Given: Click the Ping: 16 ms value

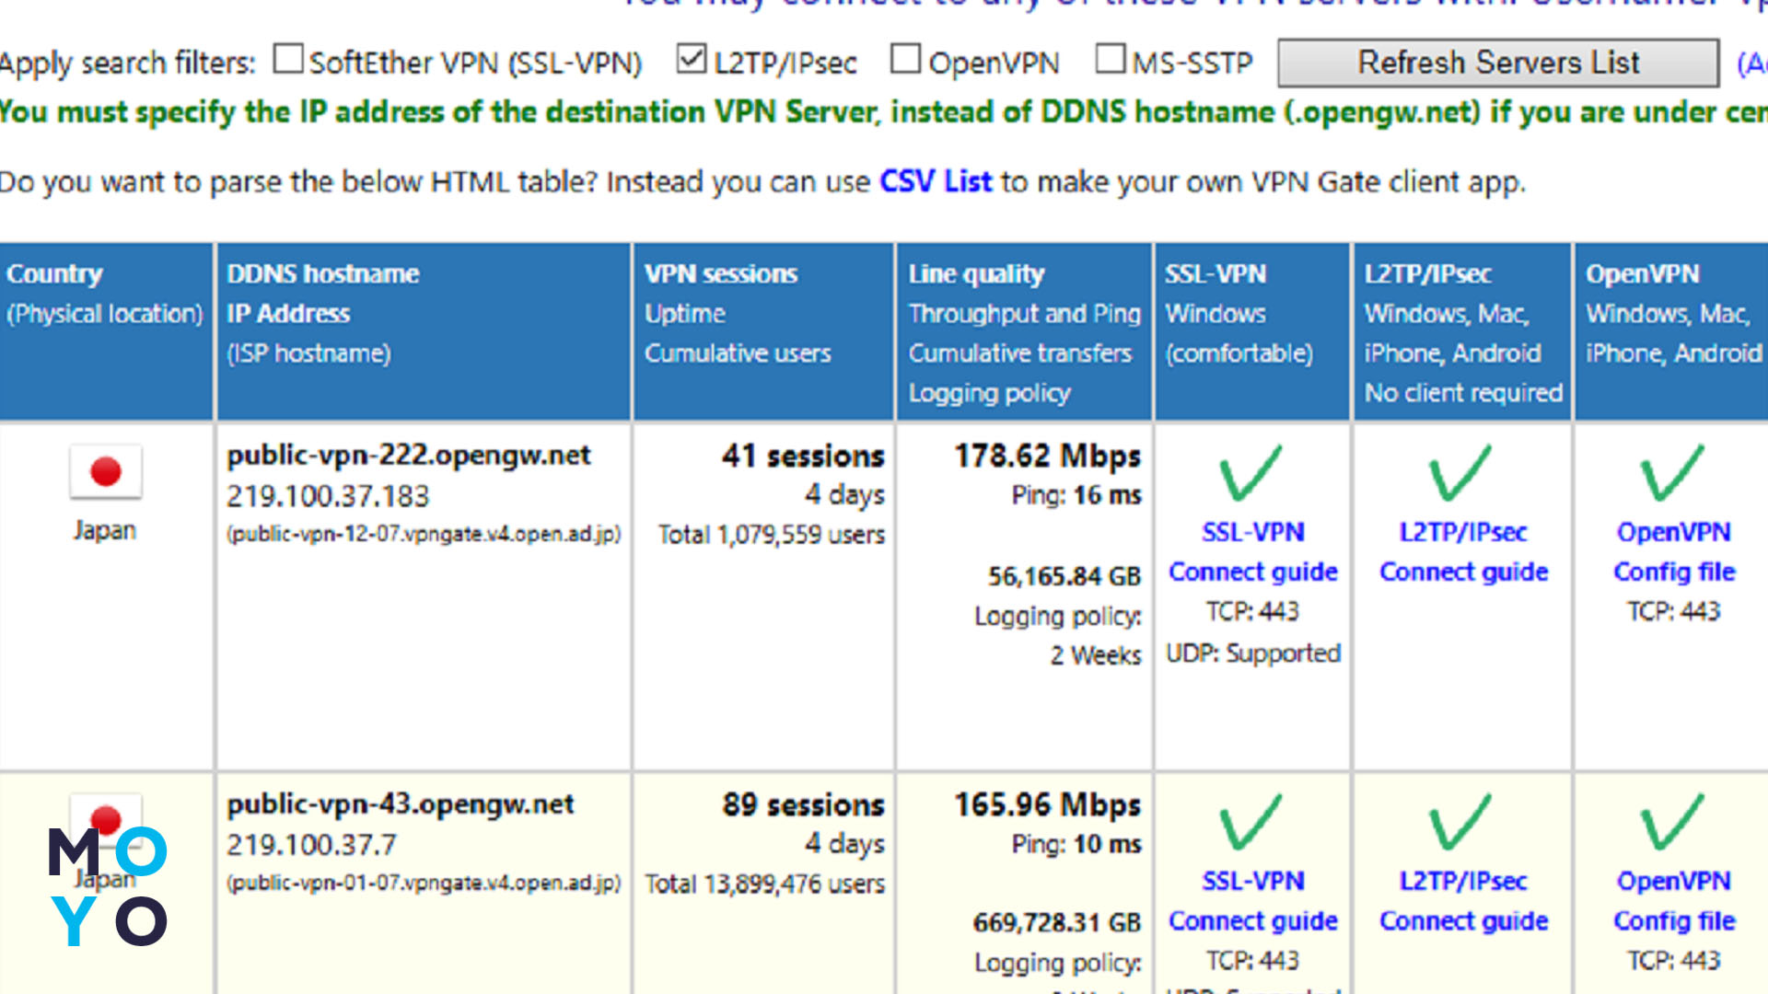Looking at the screenshot, I should click(x=1076, y=495).
